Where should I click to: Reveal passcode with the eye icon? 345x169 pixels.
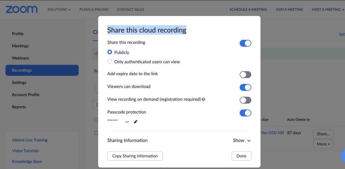click(127, 122)
